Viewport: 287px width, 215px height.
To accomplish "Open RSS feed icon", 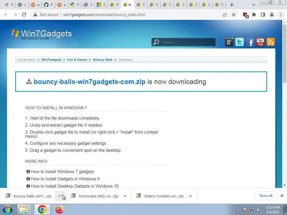I will (x=271, y=42).
